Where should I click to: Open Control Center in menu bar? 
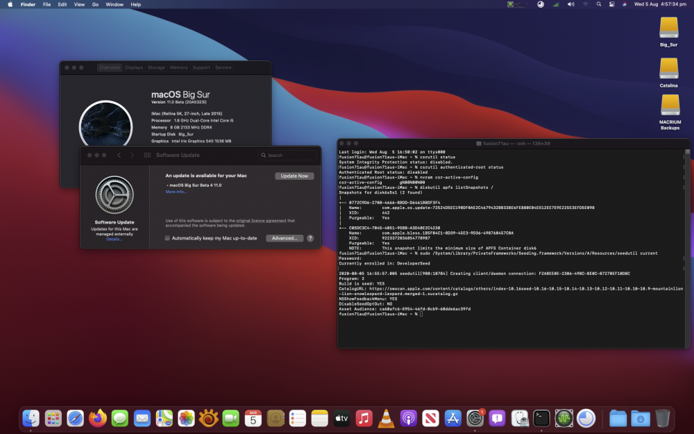(x=611, y=4)
